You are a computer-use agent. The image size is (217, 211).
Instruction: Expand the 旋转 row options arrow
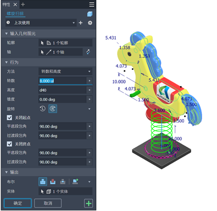pyautogui.click(x=90, y=109)
